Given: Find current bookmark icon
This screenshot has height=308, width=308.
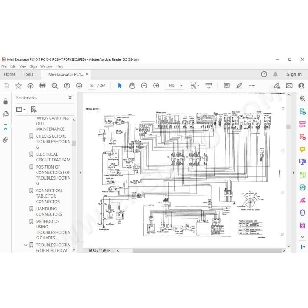Looking at the screenshot, I should click(33, 110).
